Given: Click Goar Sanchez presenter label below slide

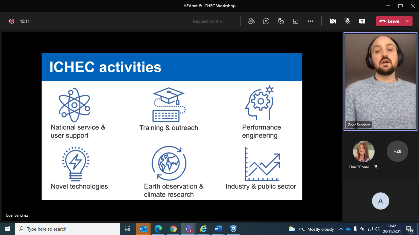Looking at the screenshot, I should coord(17,215).
